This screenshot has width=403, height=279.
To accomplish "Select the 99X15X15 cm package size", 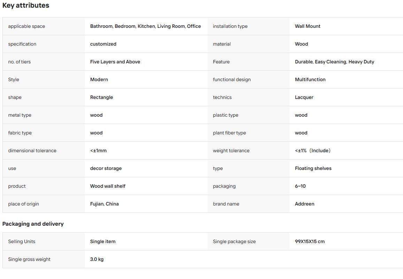I will pos(310,241).
